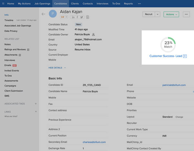194x151 pixels.
Task: Click the Recruit button
Action: coord(148,14)
